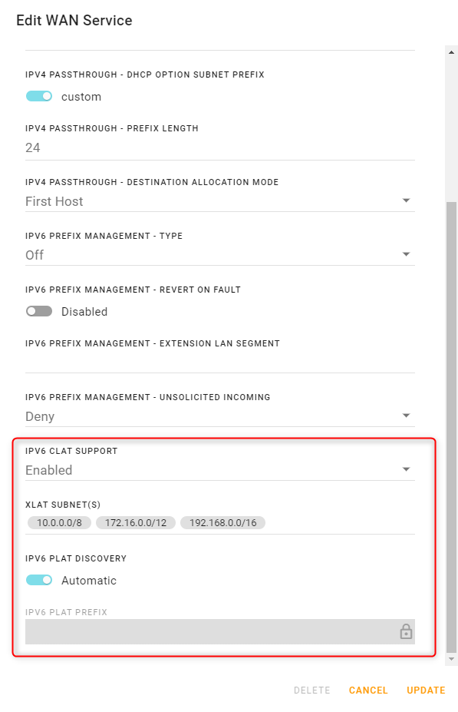
Task: Select the 10.0.0.0/8 subnet chip
Action: coord(59,522)
